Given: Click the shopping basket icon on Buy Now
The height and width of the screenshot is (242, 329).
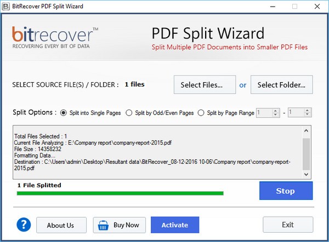Looking at the screenshot, I should [103, 225].
